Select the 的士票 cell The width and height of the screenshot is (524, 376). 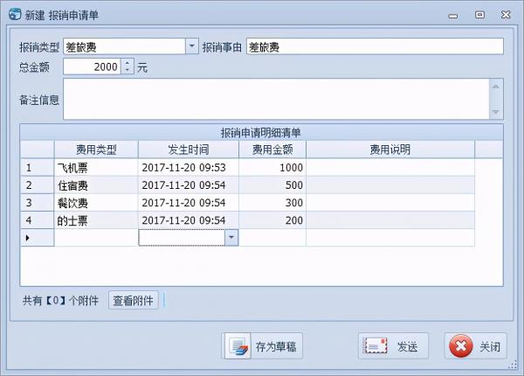coord(96,220)
